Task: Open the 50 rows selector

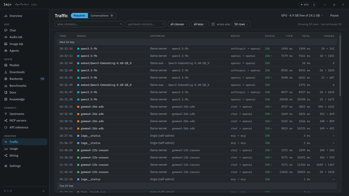Action: pos(241,24)
